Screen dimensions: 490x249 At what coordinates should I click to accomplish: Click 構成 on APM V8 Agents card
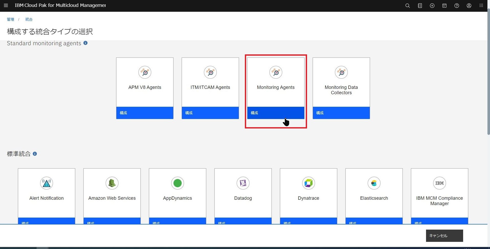145,113
